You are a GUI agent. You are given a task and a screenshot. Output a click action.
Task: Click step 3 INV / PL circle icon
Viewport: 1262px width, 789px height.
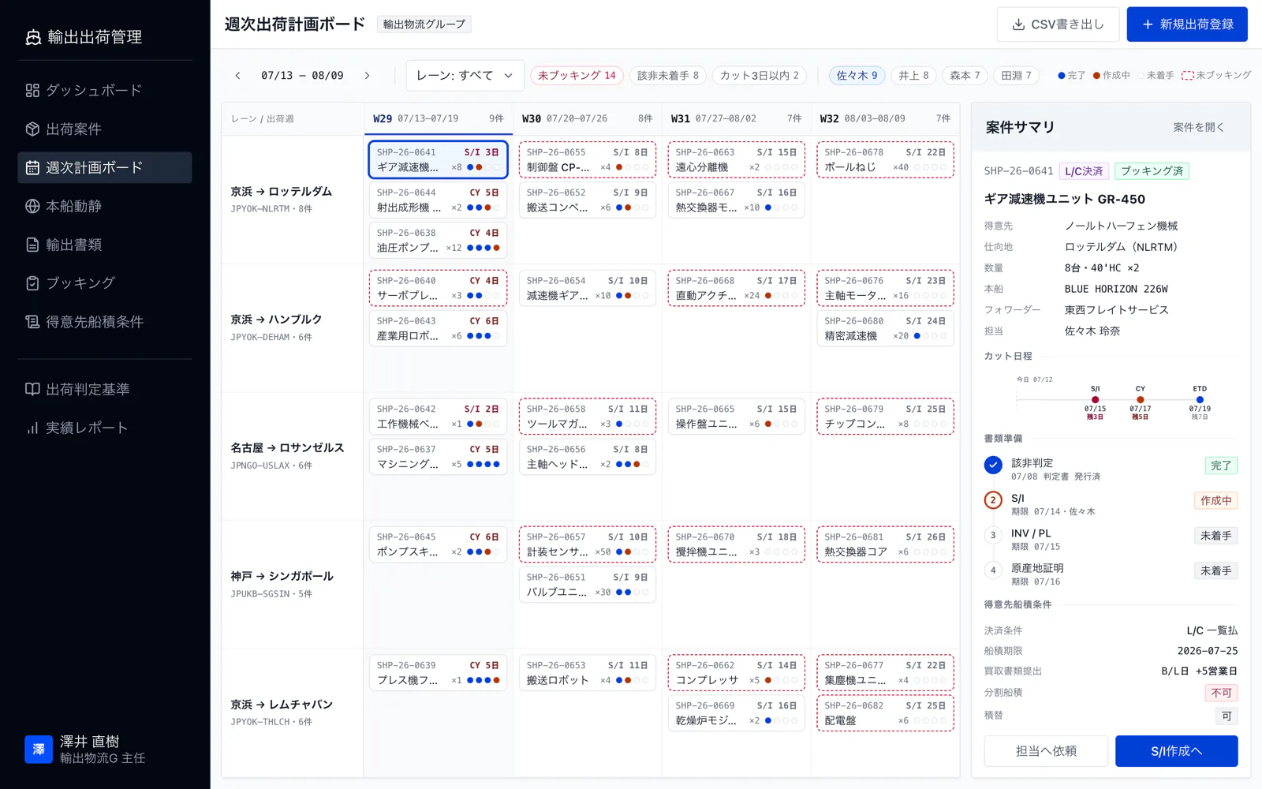click(x=993, y=535)
